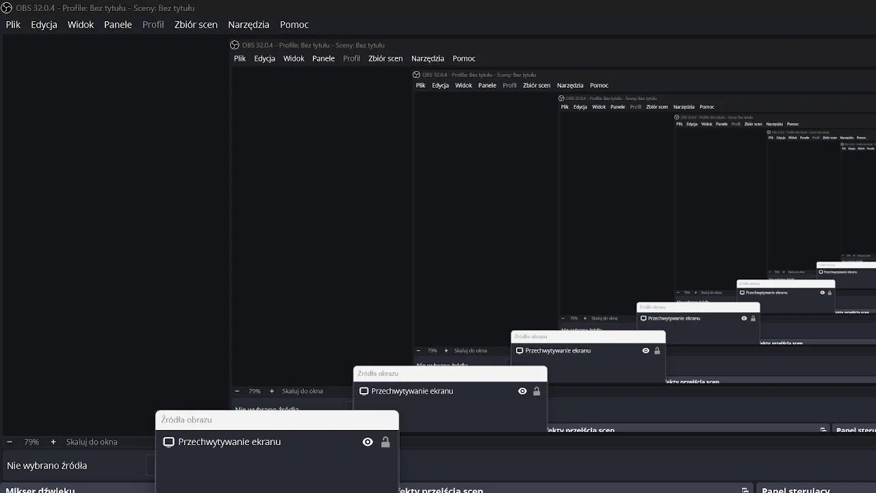Viewport: 876px width, 493px height.
Task: Toggle the lock on the frontmost Przechwytywanie ekranu
Action: click(385, 442)
